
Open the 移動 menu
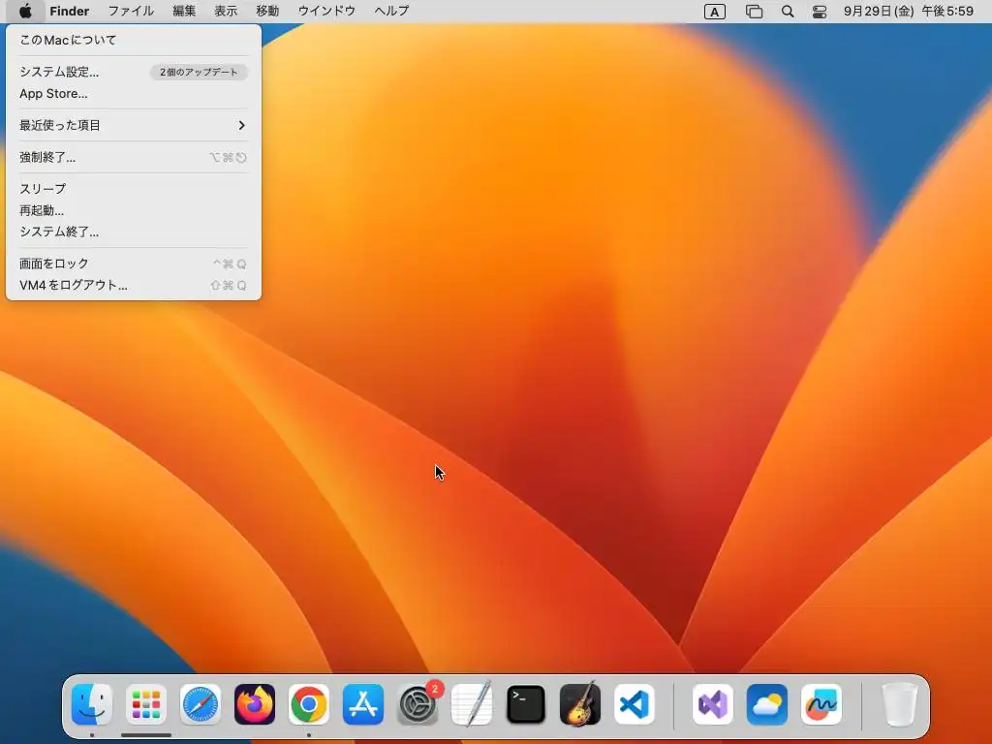pyautogui.click(x=267, y=11)
